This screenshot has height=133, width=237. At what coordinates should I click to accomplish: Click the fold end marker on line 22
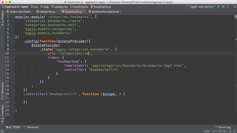[x=14, y=102]
